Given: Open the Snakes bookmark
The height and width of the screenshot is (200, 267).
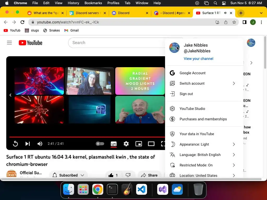Looking at the screenshot, I should coord(51,30).
